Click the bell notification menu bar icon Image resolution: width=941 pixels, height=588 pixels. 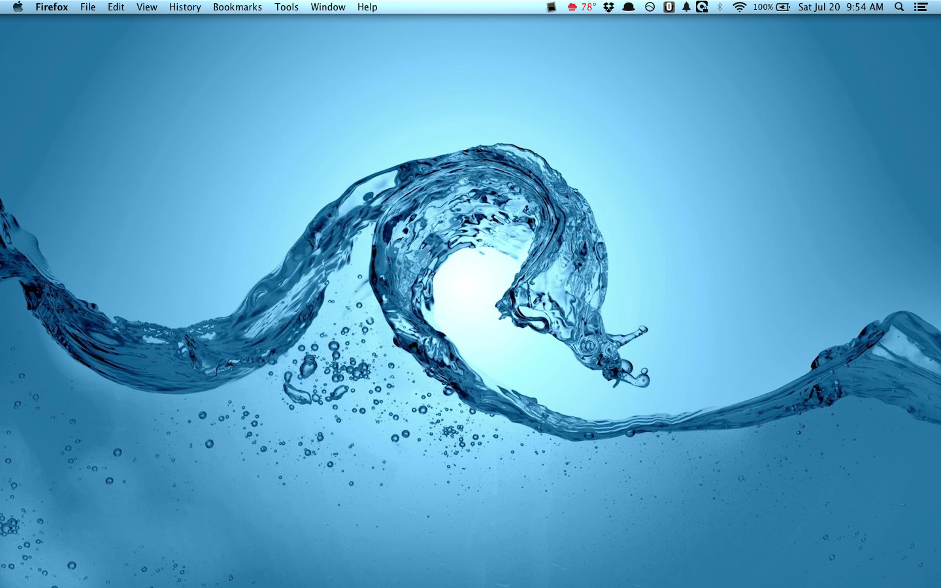point(686,7)
